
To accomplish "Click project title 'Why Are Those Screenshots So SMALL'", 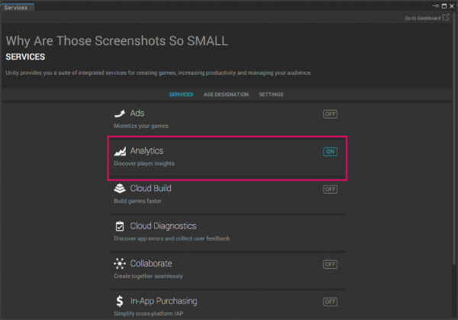I will 117,41.
